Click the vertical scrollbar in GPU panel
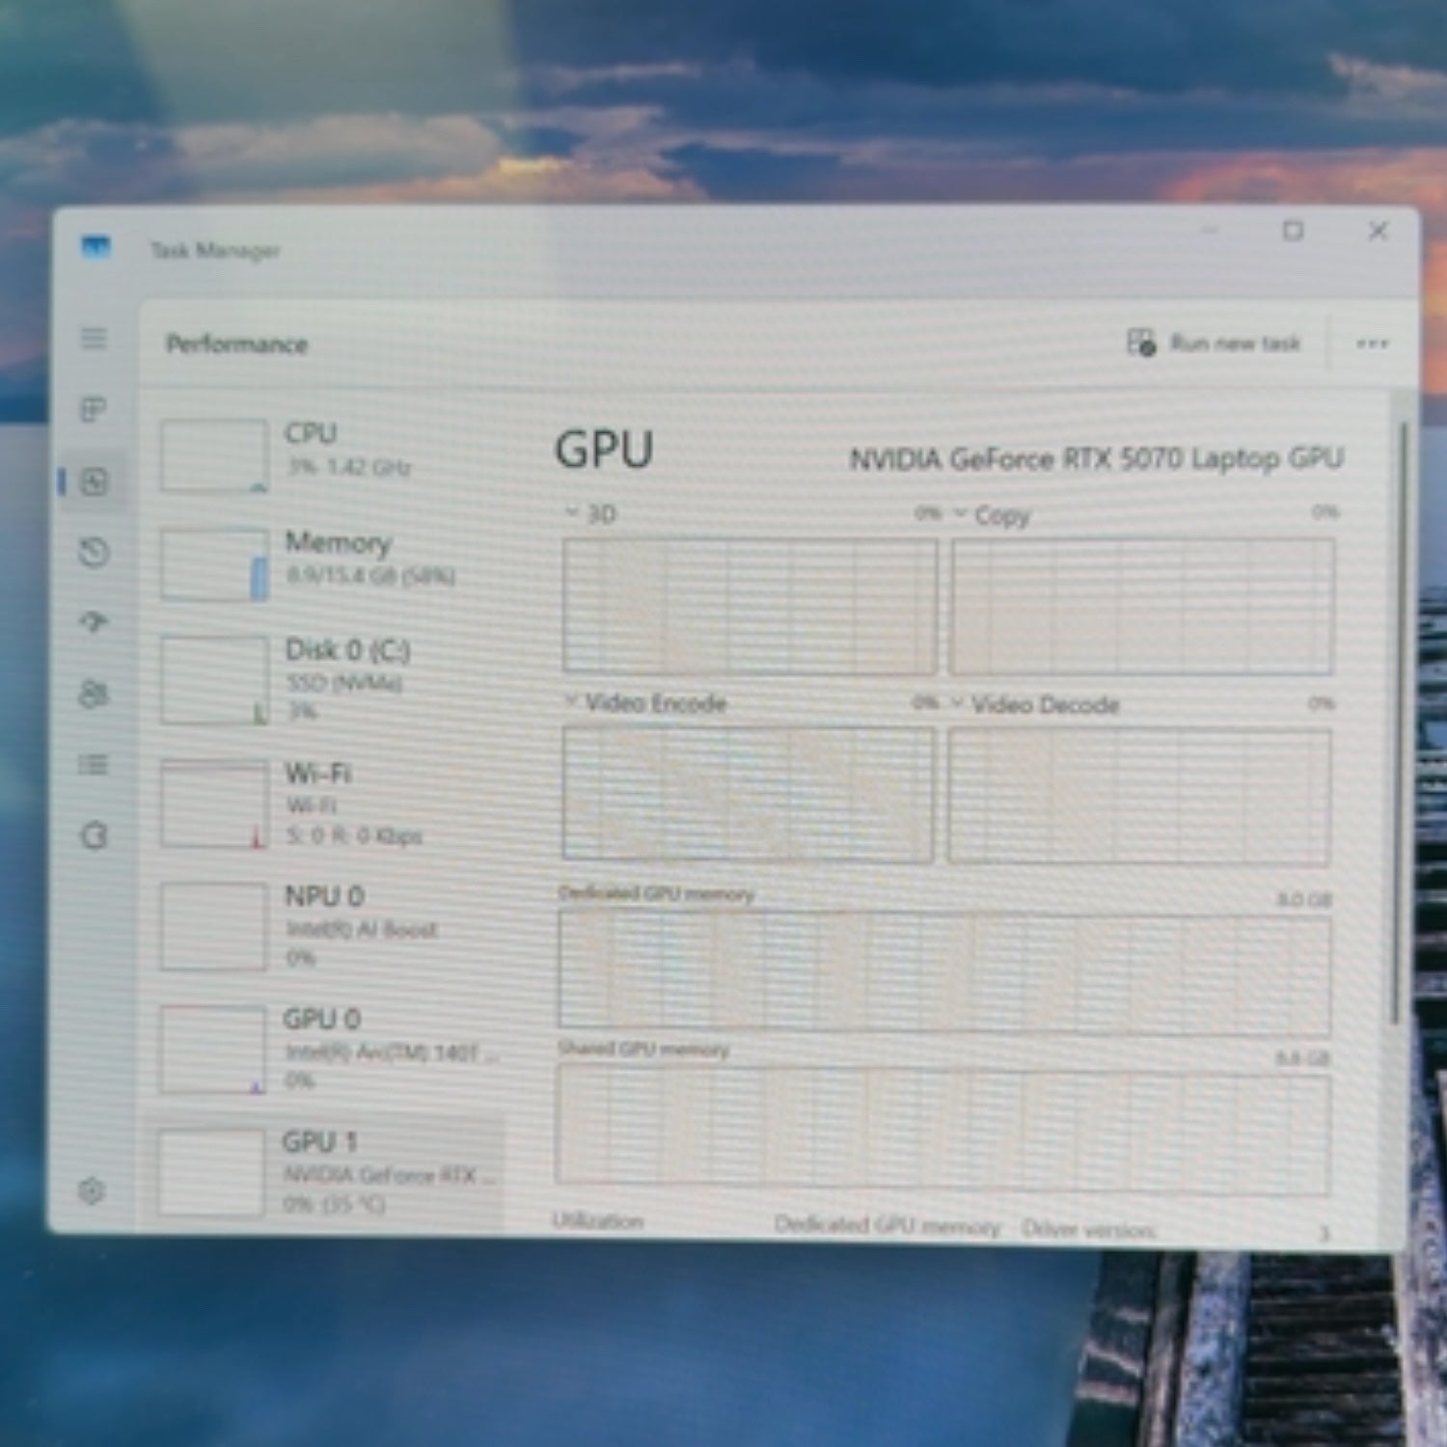Viewport: 1447px width, 1447px height. point(1399,723)
